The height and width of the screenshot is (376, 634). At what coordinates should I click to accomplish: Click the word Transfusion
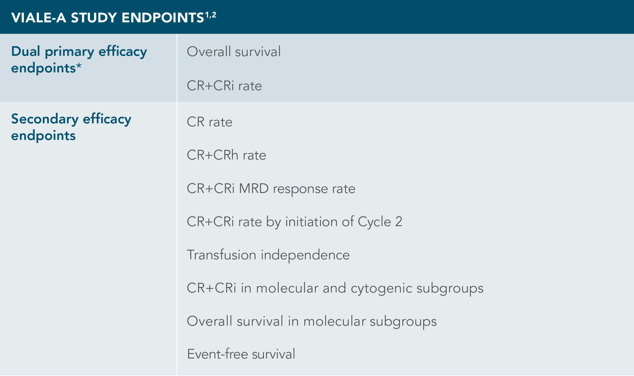click(222, 255)
